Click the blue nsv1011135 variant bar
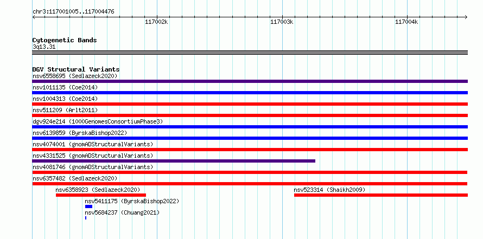 click(250, 93)
